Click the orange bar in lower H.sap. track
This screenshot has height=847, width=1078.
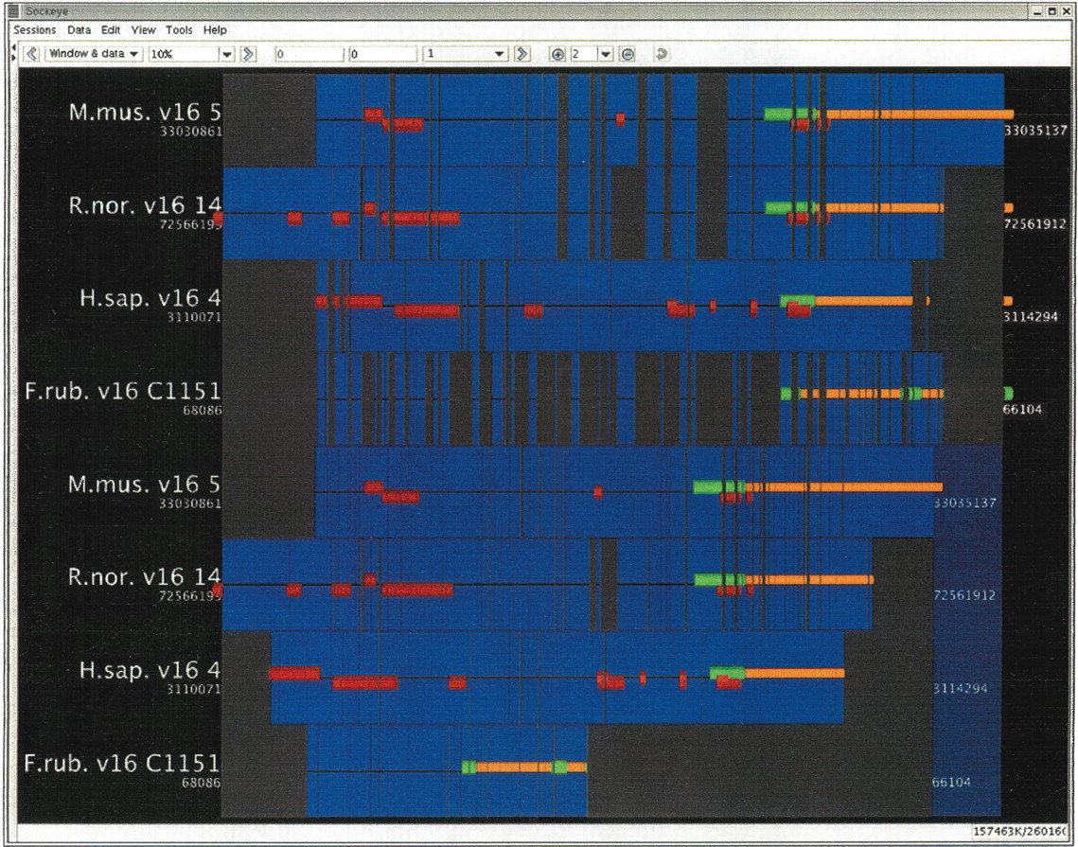point(795,673)
